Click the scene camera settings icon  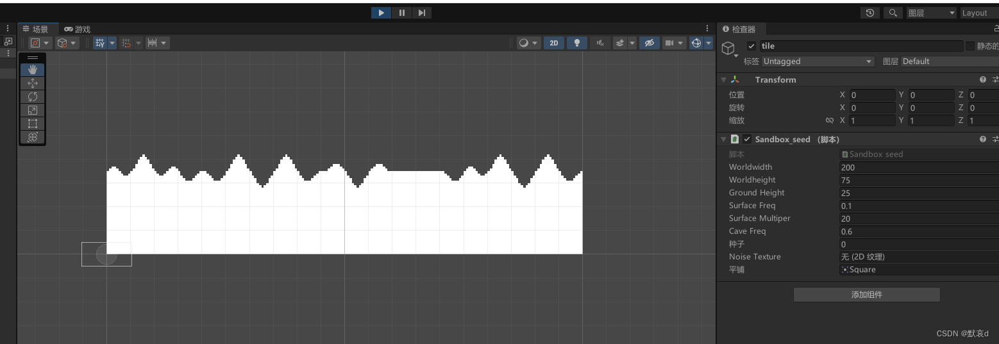(x=669, y=43)
